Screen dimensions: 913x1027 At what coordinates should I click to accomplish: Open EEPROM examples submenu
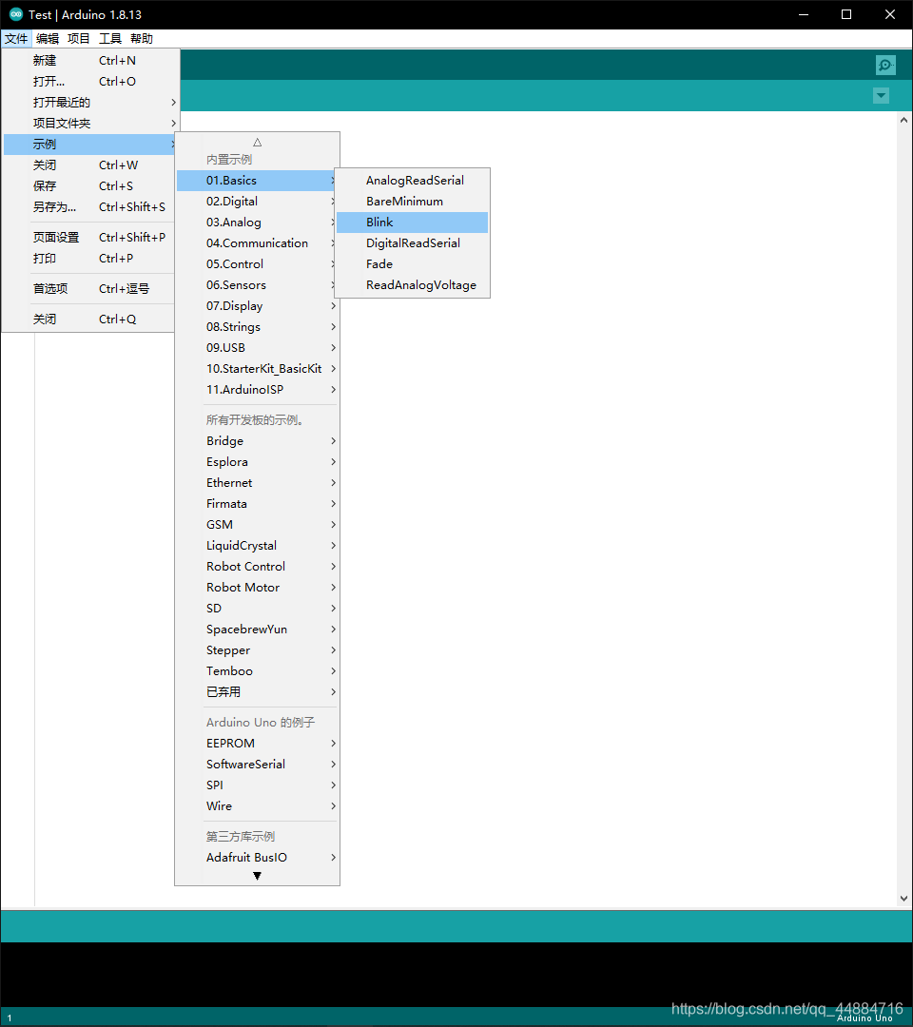pos(258,744)
